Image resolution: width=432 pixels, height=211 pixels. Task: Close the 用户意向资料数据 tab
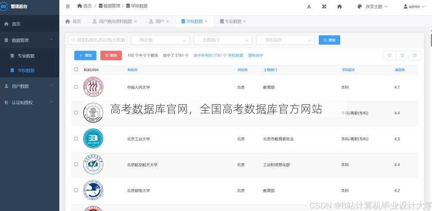(x=135, y=21)
